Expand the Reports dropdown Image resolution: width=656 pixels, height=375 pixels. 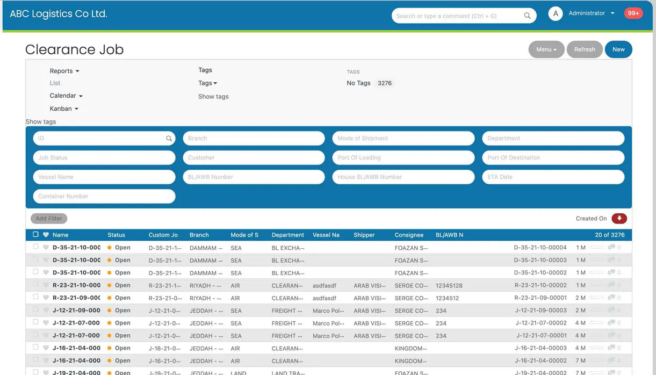tap(64, 71)
